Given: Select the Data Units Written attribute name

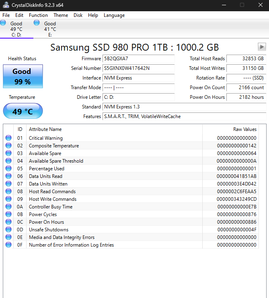Looking at the screenshot, I should 48,184.
